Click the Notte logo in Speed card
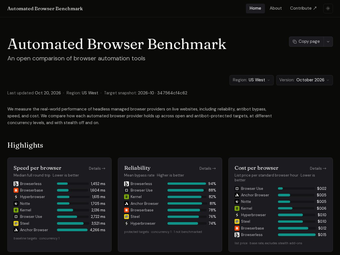This screenshot has height=255, width=340. (x=16, y=203)
